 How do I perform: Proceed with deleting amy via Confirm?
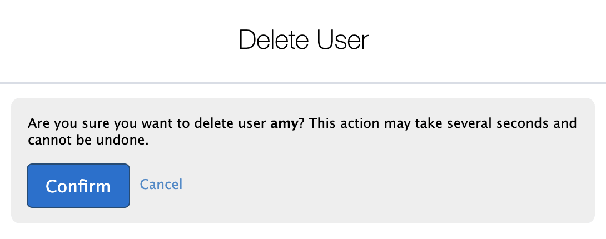pos(78,186)
